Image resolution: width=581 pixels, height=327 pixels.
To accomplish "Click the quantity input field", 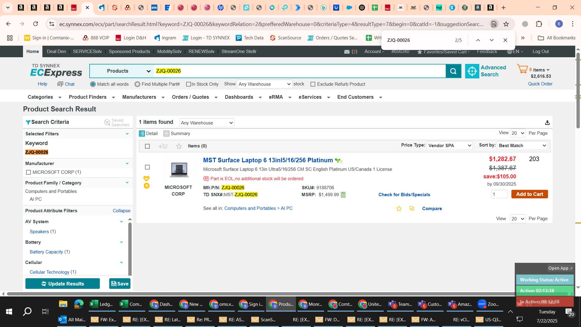I will [499, 194].
